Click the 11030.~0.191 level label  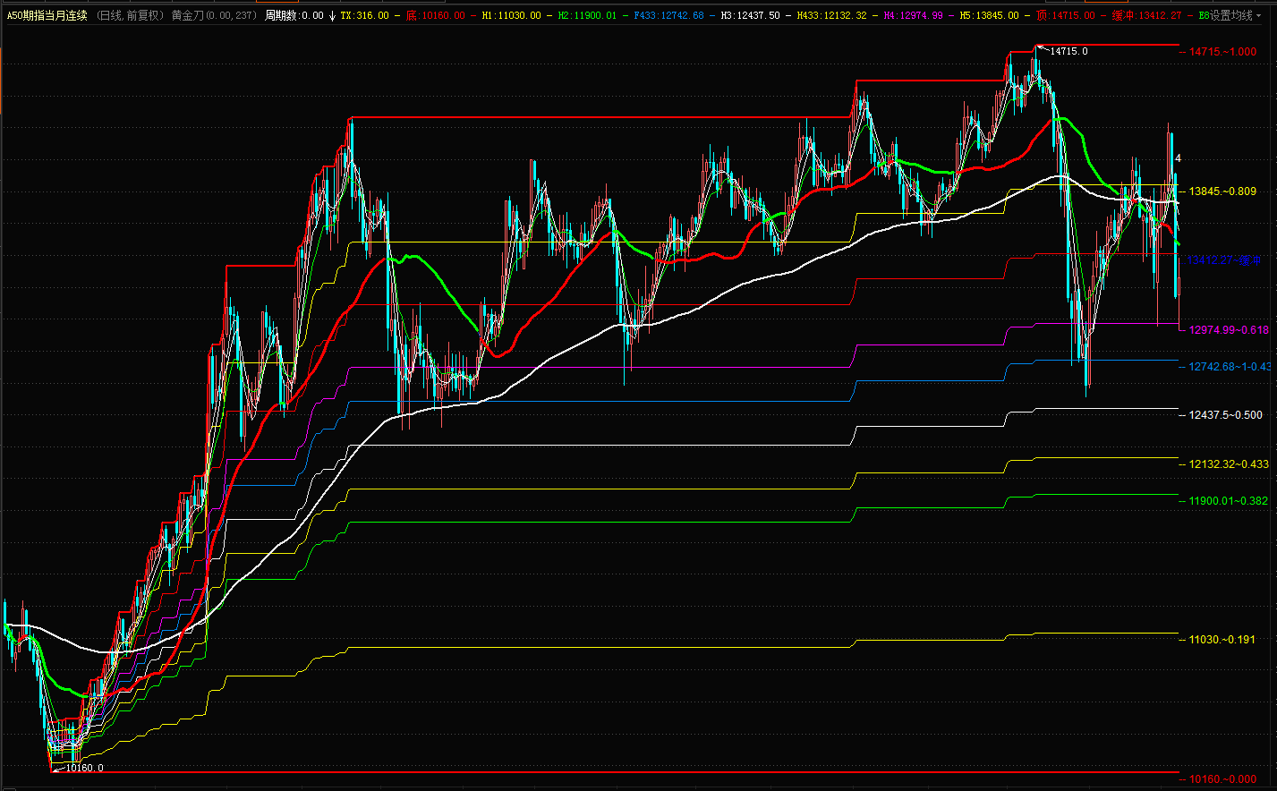(1222, 640)
